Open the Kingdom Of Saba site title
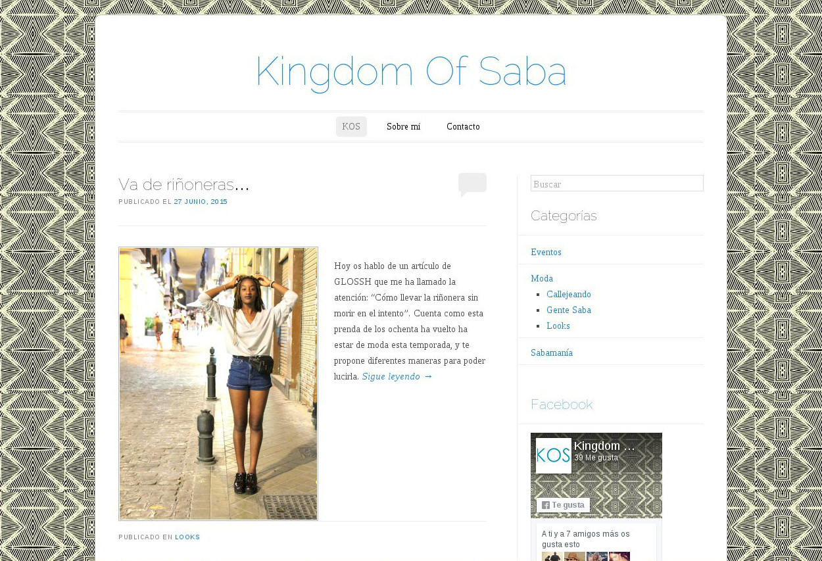This screenshot has width=822, height=561. 411,72
